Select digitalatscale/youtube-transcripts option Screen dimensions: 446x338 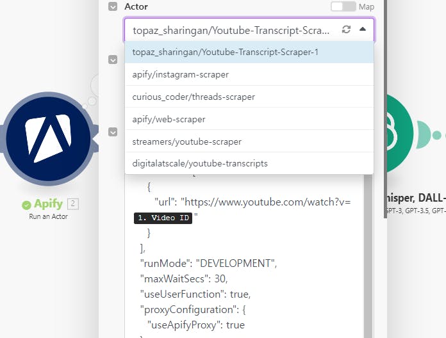point(249,163)
